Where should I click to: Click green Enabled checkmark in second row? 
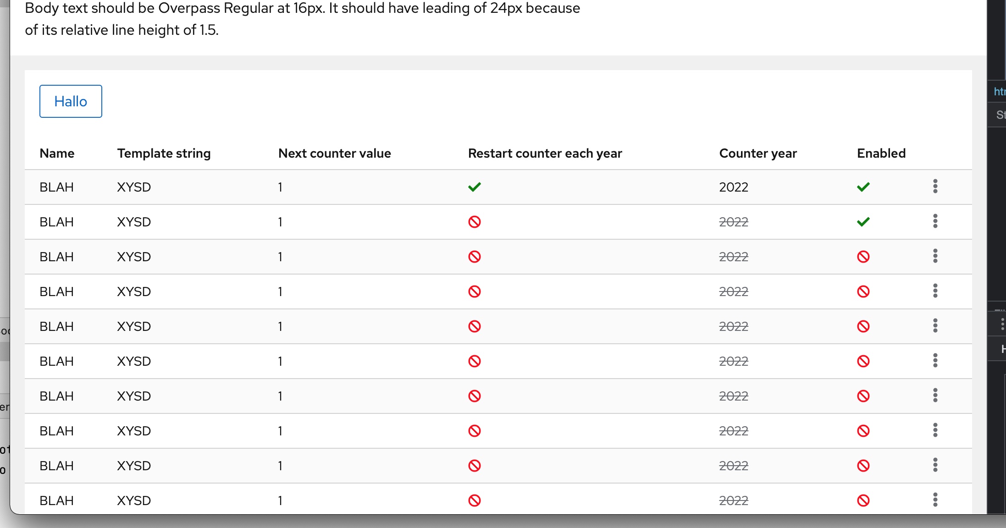[863, 222]
